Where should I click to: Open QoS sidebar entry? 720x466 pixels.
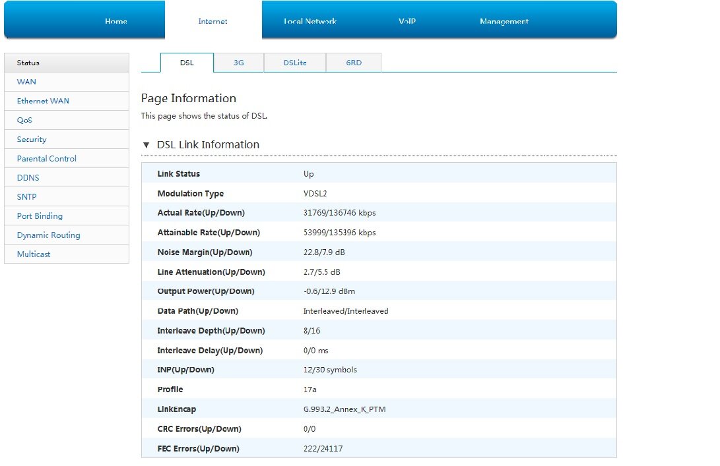coord(67,120)
